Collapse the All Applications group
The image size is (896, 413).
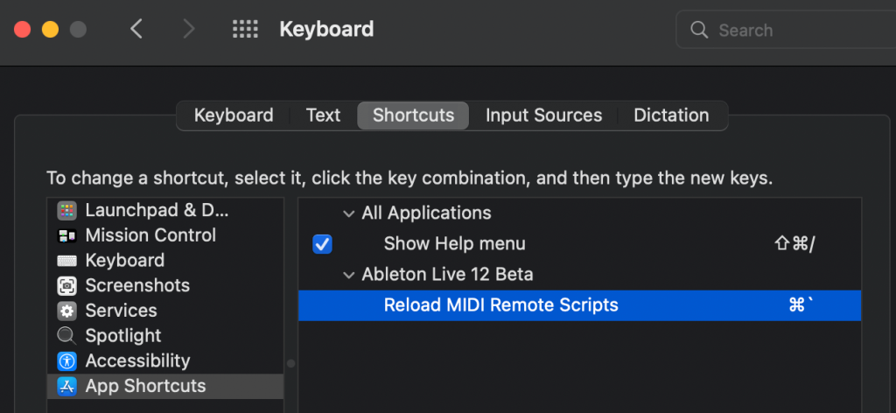tap(349, 213)
